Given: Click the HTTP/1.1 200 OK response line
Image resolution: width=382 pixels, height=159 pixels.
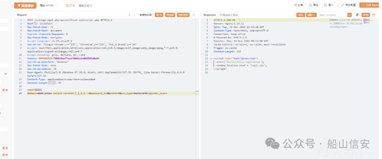Looking at the screenshot, I should [x=225, y=20].
